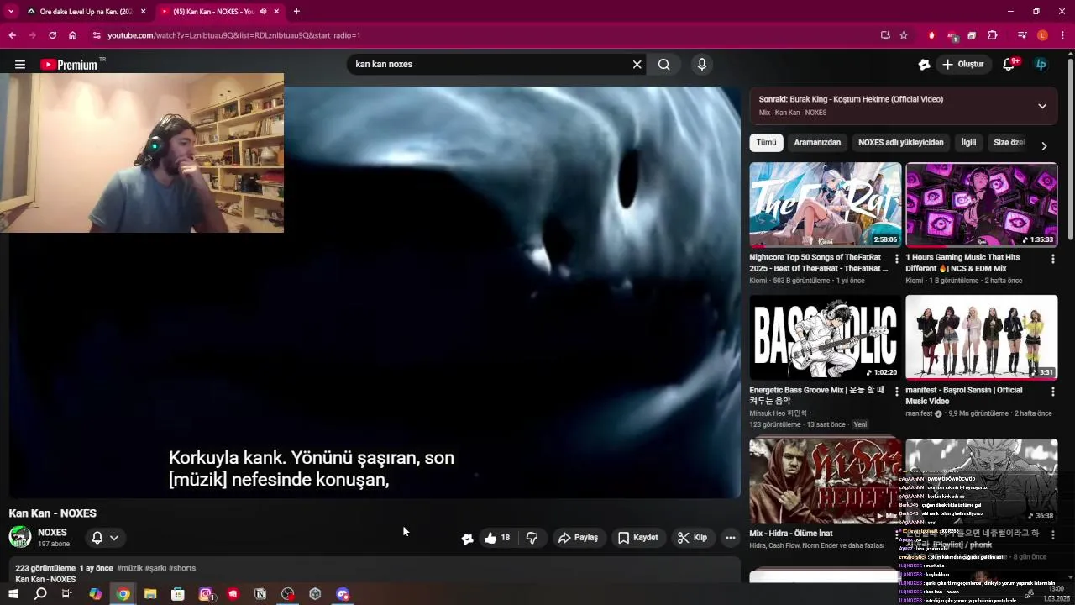Open the NOXES channel avatar
The image size is (1075, 605).
20,537
